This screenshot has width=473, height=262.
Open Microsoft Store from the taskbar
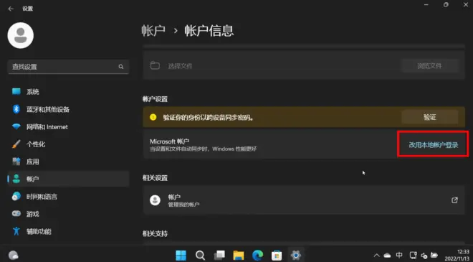pyautogui.click(x=277, y=256)
